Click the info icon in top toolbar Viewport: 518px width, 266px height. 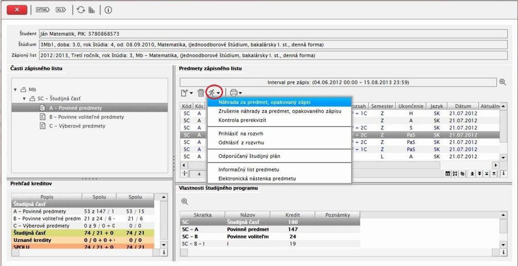click(108, 10)
